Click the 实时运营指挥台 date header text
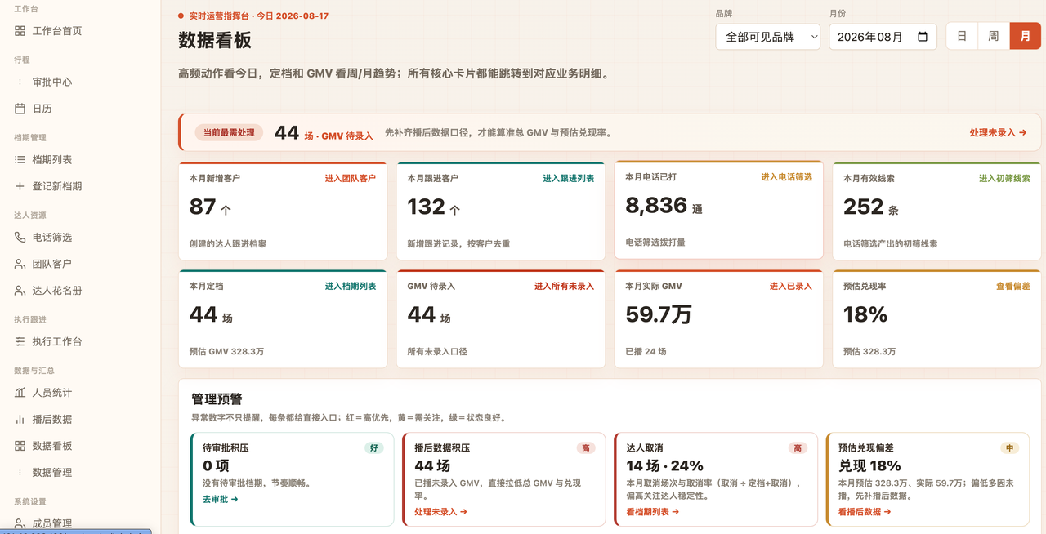 coord(258,16)
